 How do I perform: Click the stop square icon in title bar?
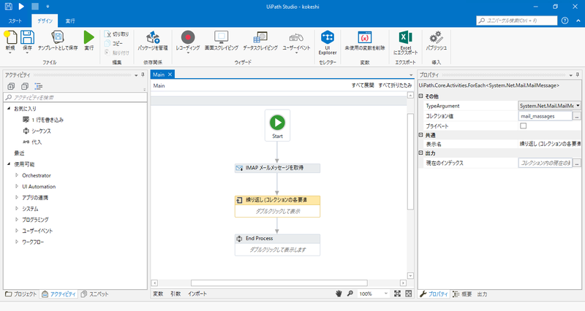(x=34, y=7)
